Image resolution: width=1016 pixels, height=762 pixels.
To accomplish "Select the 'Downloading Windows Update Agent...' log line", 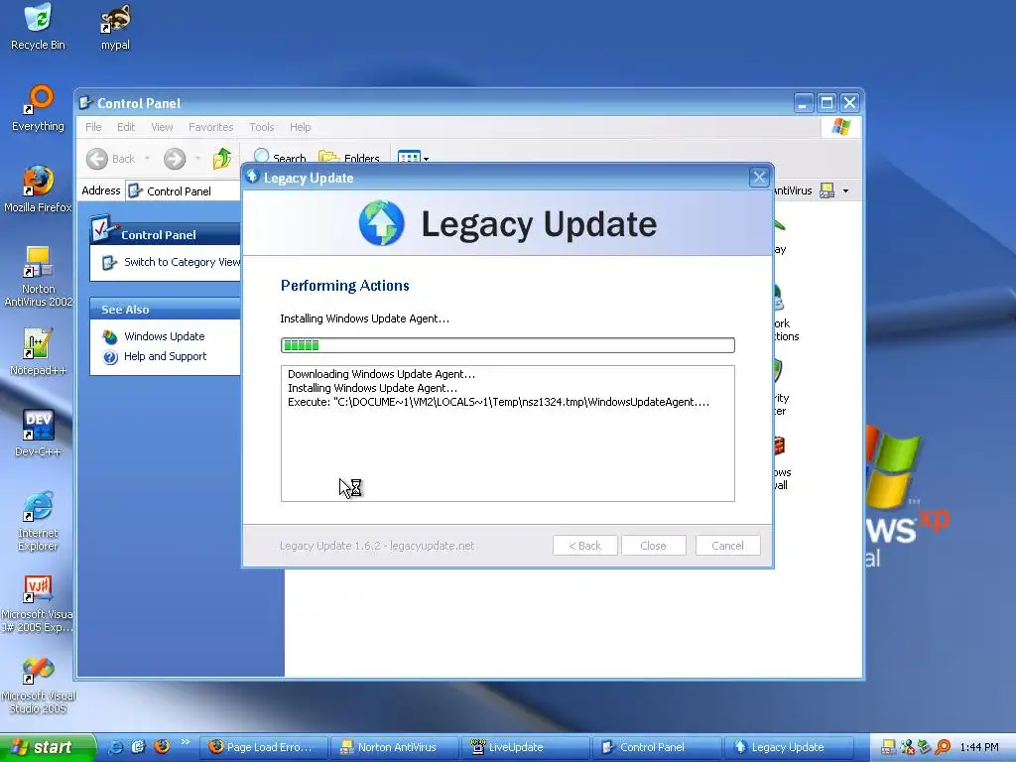I will coord(381,374).
